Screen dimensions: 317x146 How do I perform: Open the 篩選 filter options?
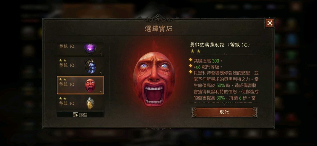coord(80,115)
